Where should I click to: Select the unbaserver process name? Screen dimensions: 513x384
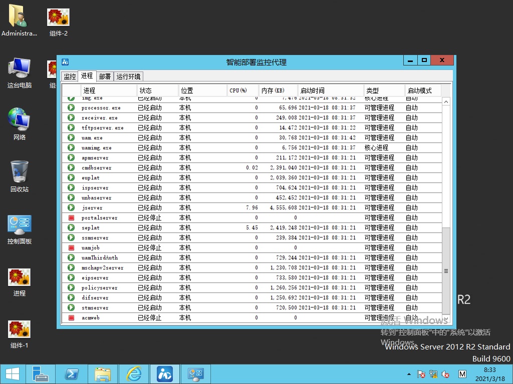[x=97, y=197]
